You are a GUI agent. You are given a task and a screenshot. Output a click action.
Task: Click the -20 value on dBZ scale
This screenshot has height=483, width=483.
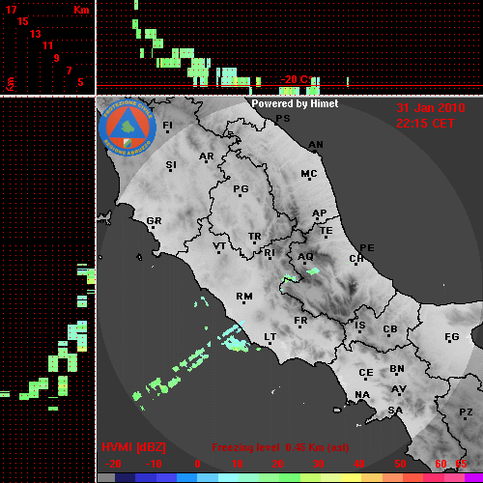coord(113,464)
